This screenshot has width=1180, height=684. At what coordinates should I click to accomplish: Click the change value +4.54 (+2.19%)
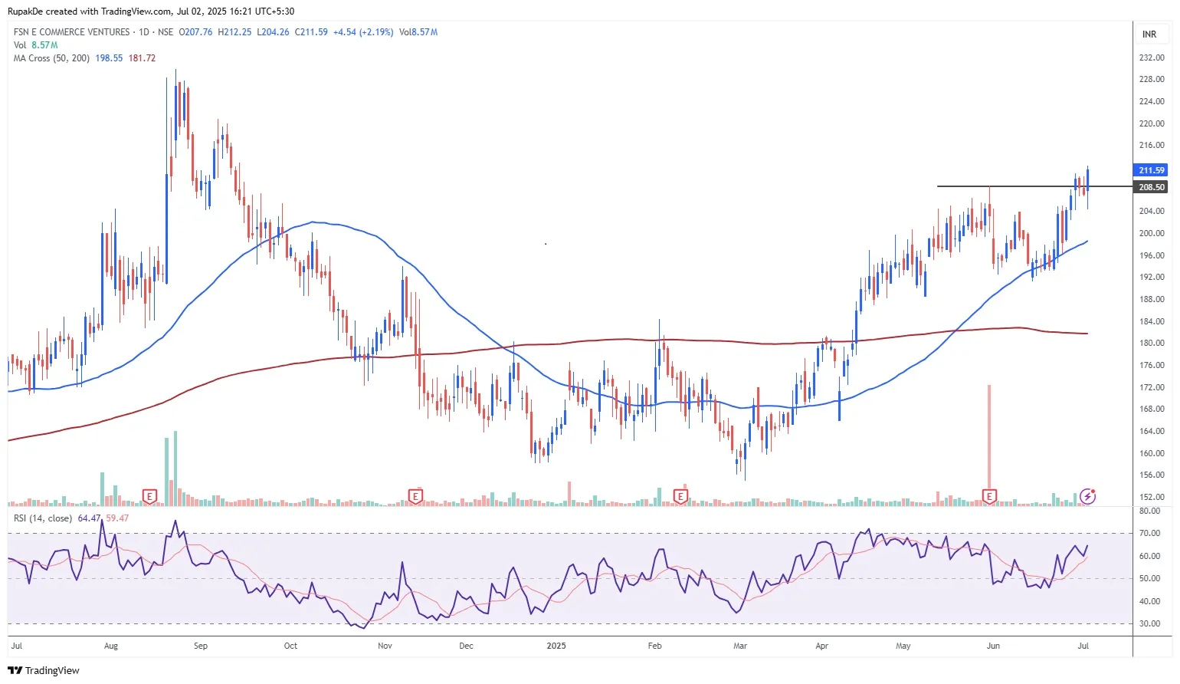363,32
